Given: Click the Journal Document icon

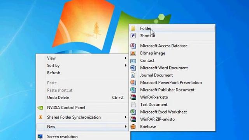Looking at the screenshot, I should click(x=133, y=75).
